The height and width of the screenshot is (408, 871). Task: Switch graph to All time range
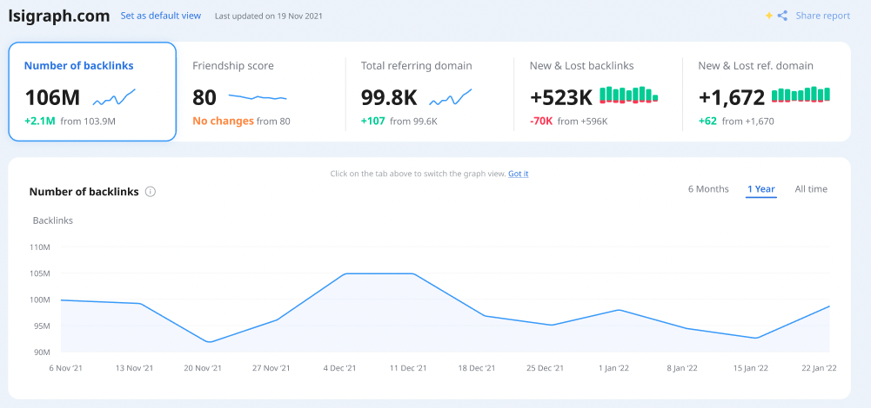(811, 189)
